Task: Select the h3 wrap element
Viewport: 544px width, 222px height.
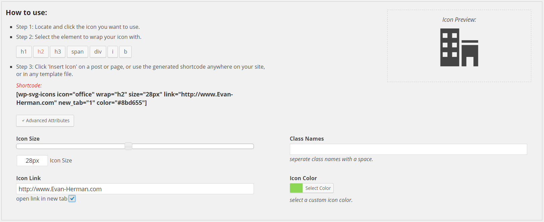Action: (x=57, y=52)
